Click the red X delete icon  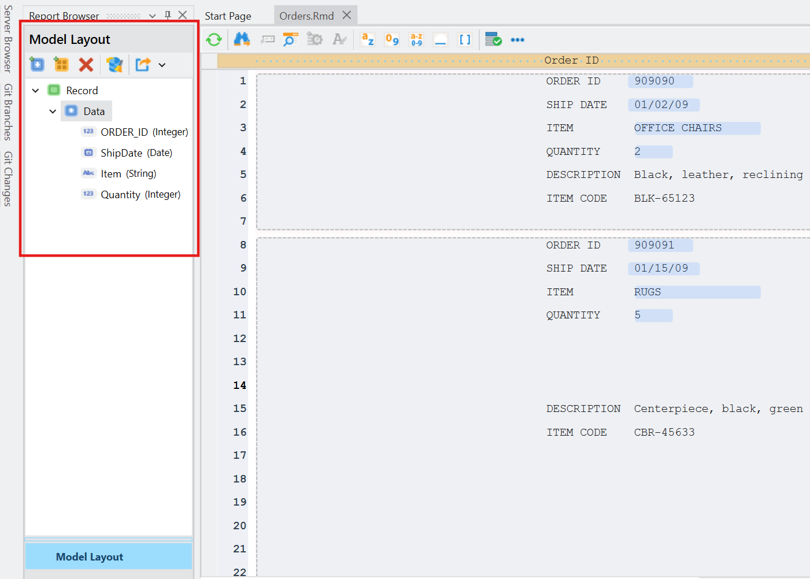point(86,64)
